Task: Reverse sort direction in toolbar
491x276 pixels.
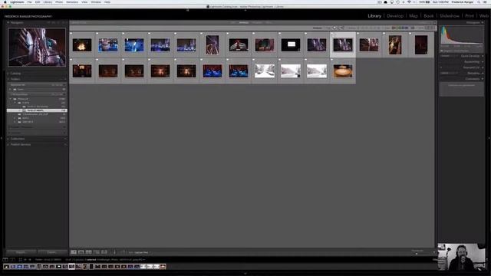Action: 123,252
